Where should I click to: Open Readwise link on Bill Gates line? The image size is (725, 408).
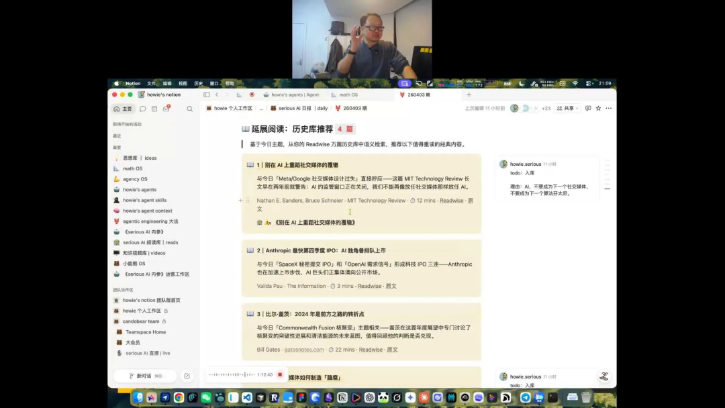click(371, 350)
